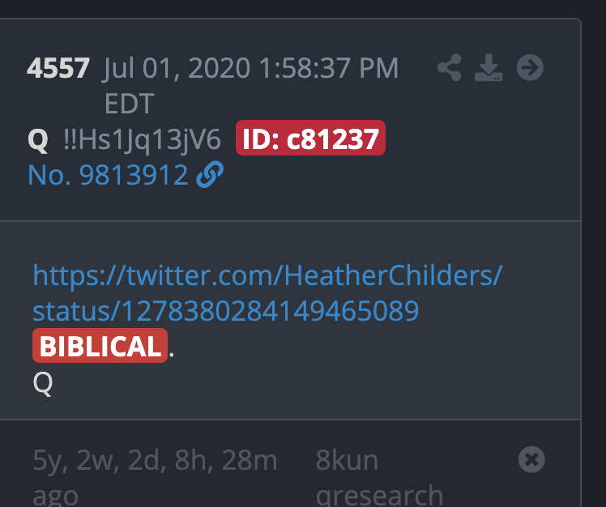Open post No. 9813912 link
The image size is (606, 507).
coord(108,175)
